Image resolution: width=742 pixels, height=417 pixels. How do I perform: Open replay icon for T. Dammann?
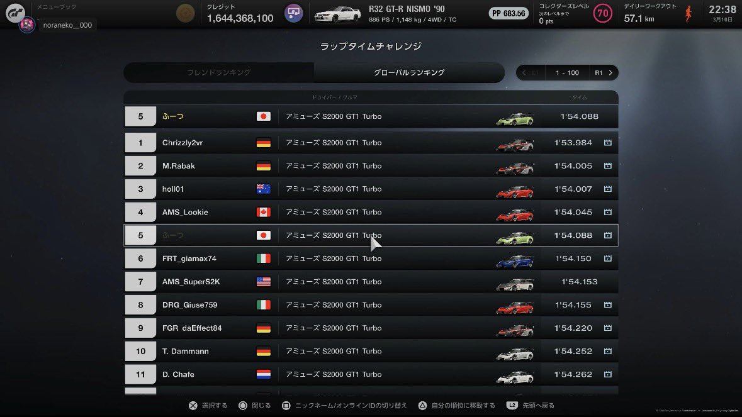[x=607, y=351]
